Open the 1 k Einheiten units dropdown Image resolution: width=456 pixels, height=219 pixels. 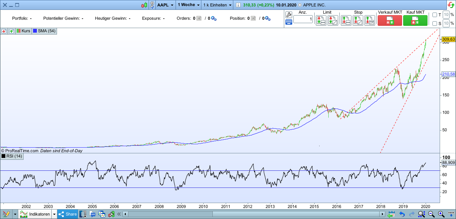pos(217,5)
